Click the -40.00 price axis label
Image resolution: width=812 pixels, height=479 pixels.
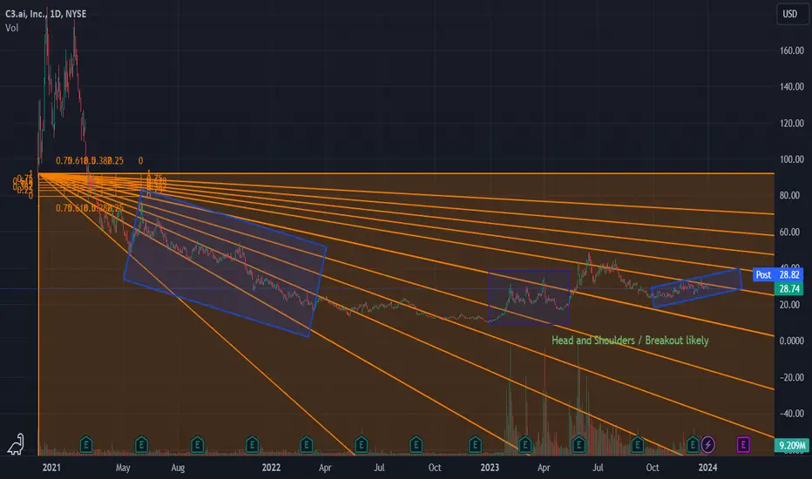pyautogui.click(x=792, y=414)
